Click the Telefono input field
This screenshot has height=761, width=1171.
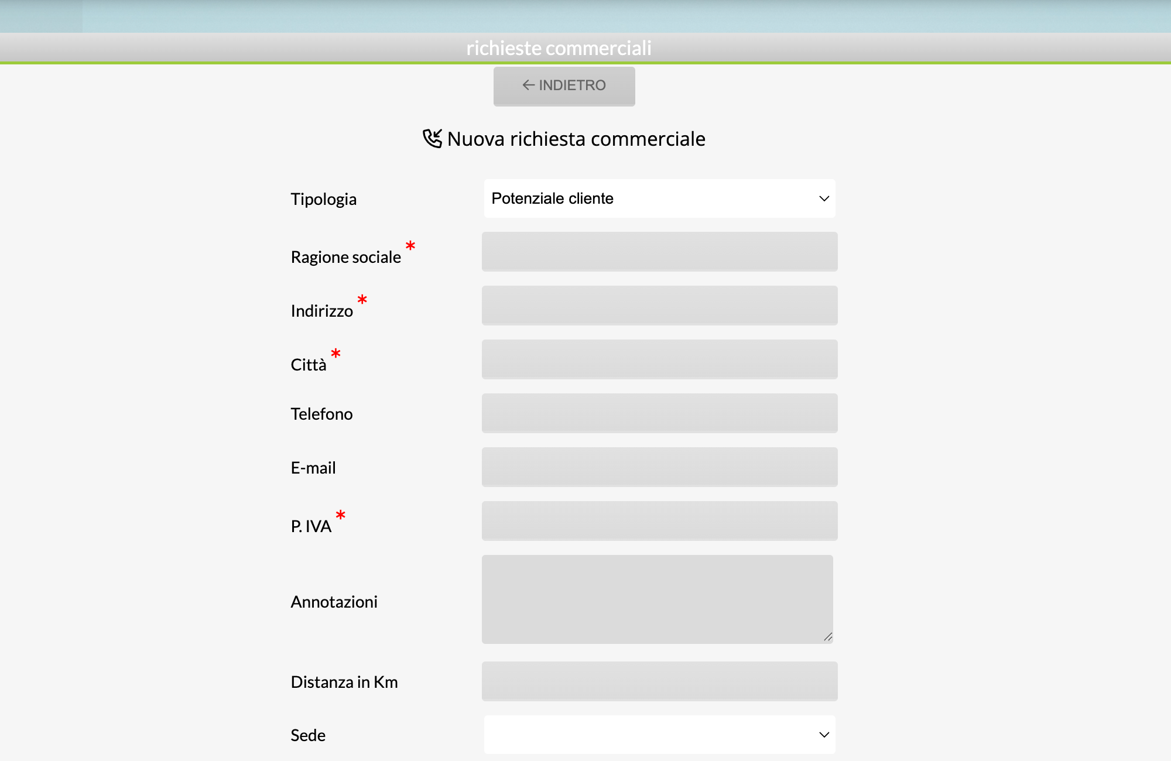click(659, 413)
